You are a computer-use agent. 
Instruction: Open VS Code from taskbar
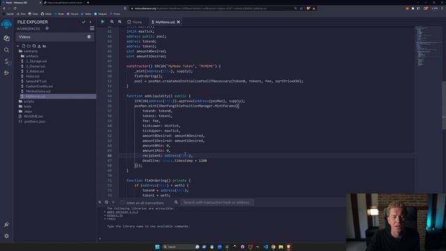coord(266,247)
